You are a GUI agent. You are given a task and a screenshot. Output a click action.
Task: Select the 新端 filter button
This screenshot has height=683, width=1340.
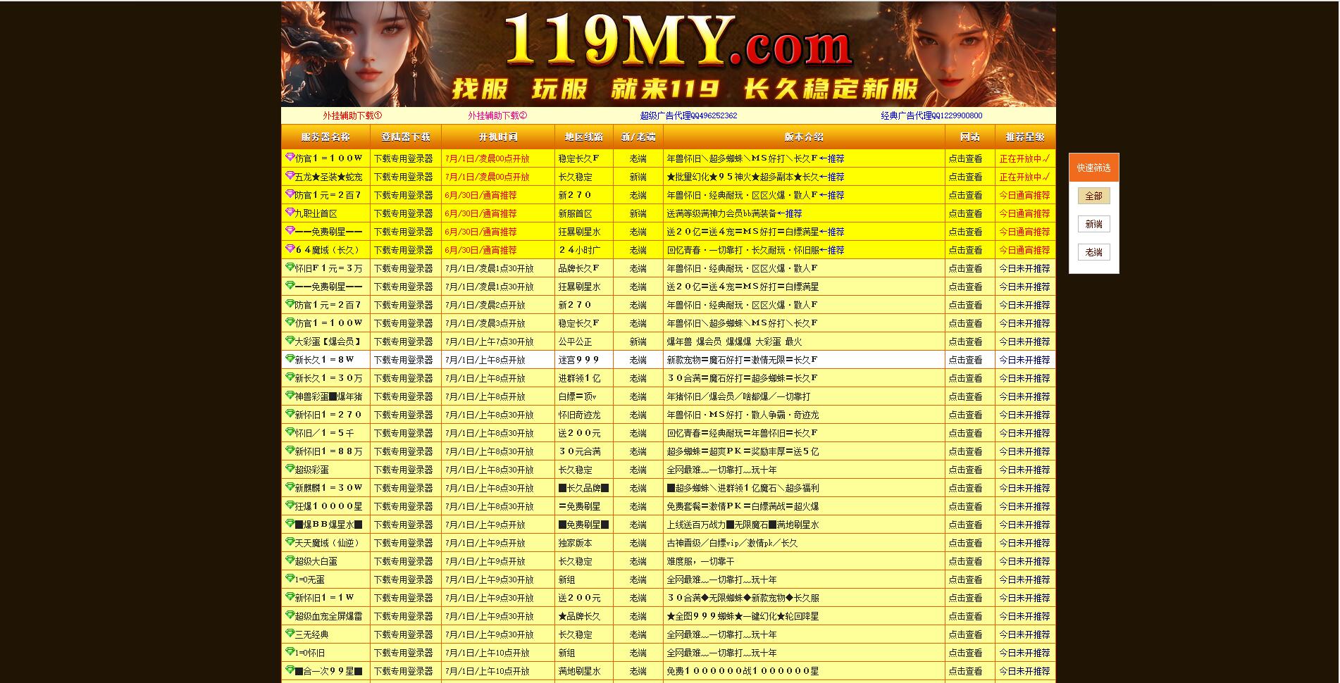click(x=1093, y=223)
